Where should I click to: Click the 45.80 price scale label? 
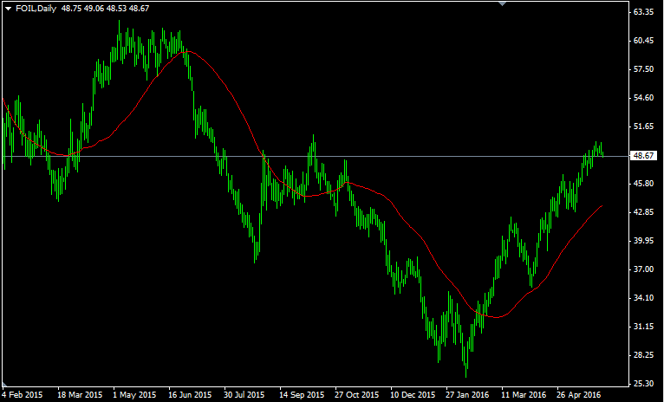[x=644, y=184]
